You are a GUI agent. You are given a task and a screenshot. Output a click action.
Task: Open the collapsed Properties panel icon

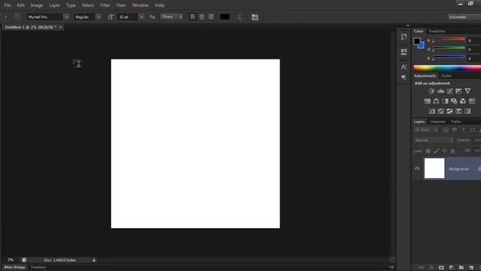tap(404, 51)
